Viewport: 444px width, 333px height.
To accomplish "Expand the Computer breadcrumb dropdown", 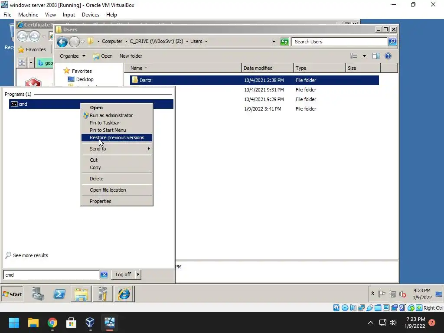I will pos(126,41).
